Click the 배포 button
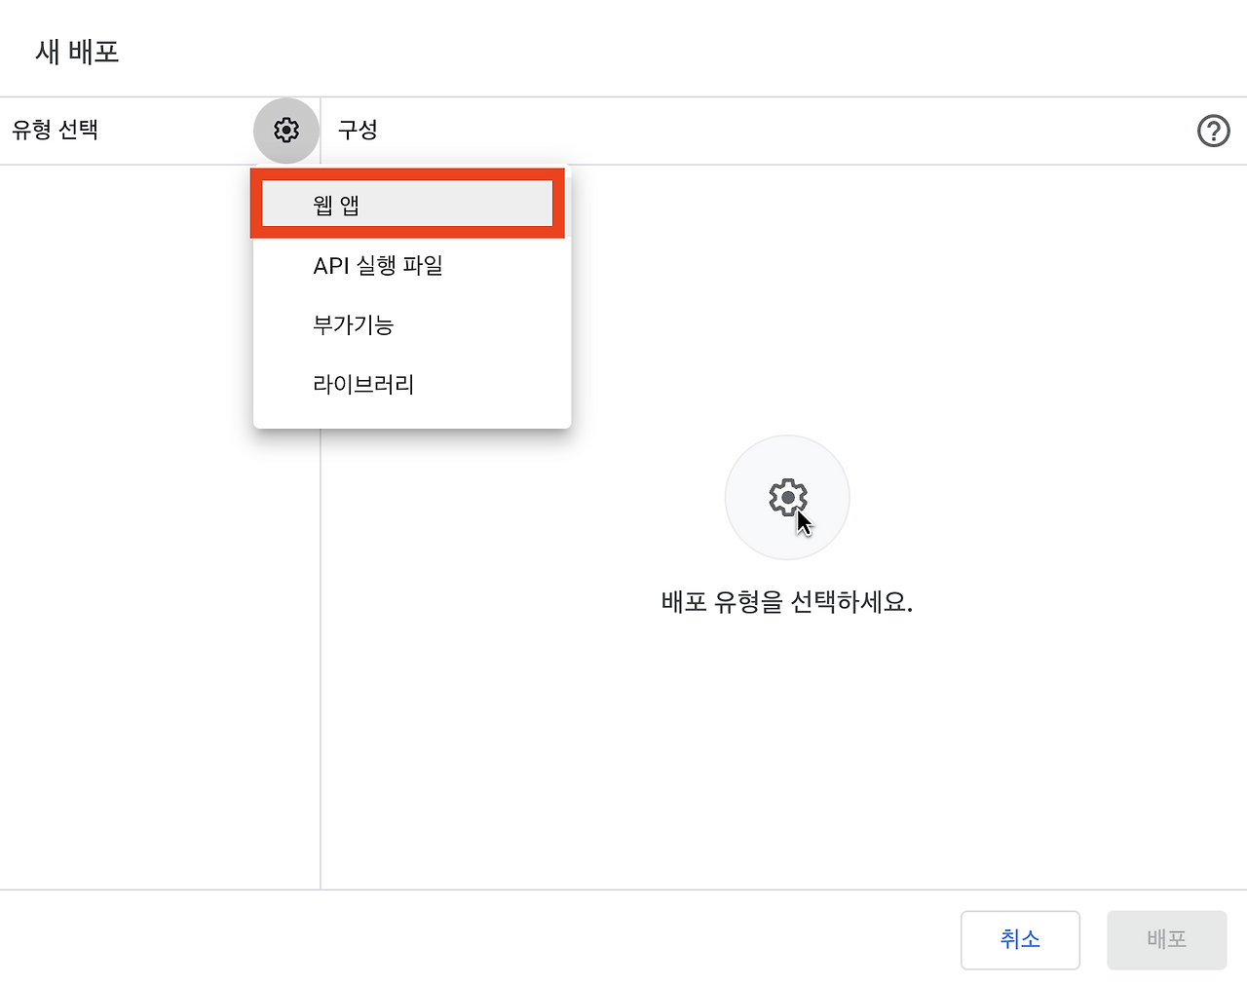 coord(1165,940)
